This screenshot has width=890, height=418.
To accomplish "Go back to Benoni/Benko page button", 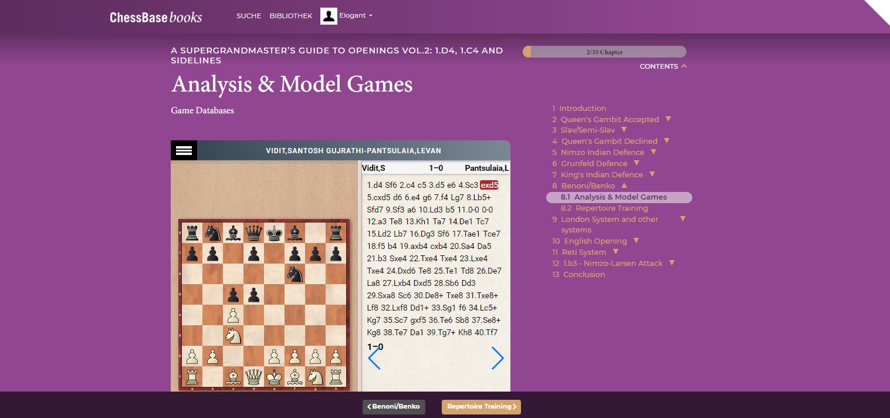I will [x=394, y=407].
